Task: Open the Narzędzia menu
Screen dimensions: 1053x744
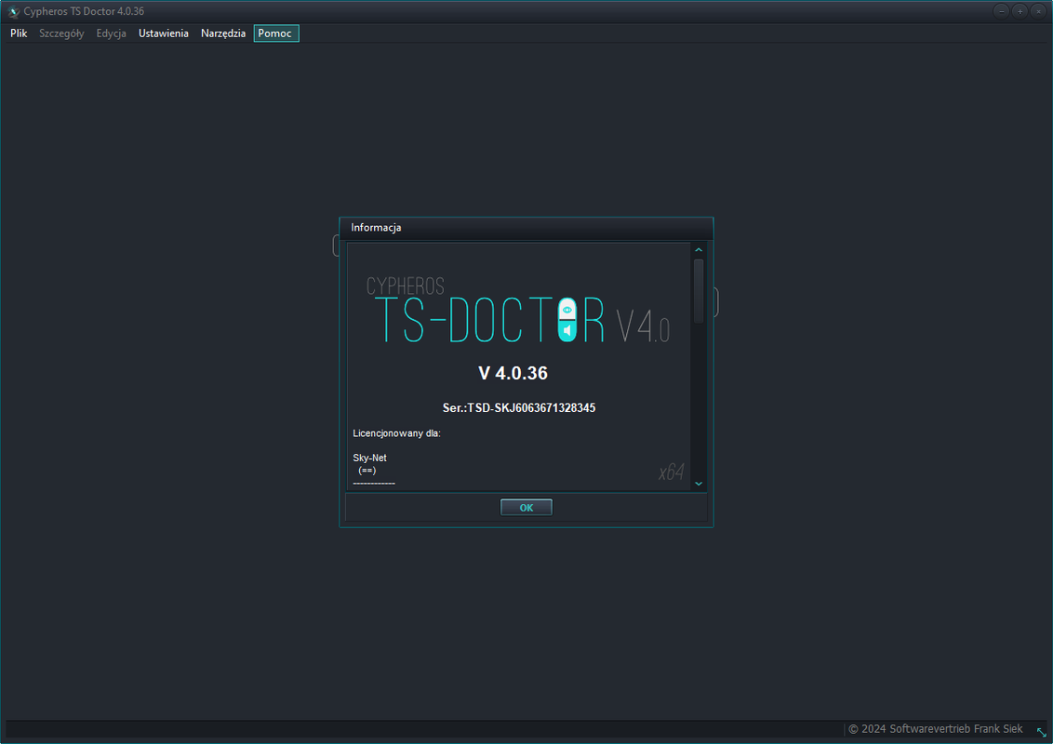Action: click(x=223, y=33)
